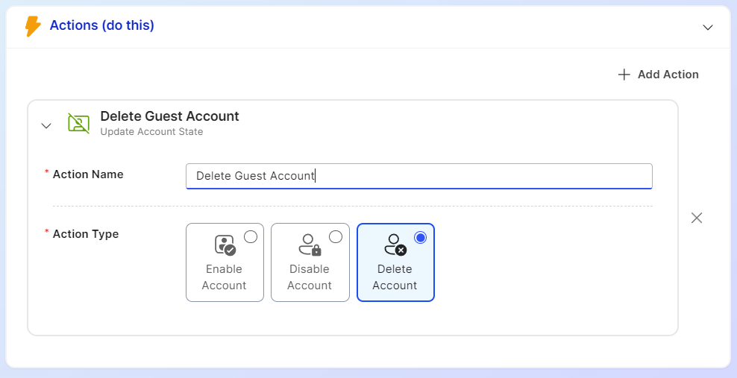Click the Disable Account card label text
737x378 pixels.
pyautogui.click(x=310, y=277)
